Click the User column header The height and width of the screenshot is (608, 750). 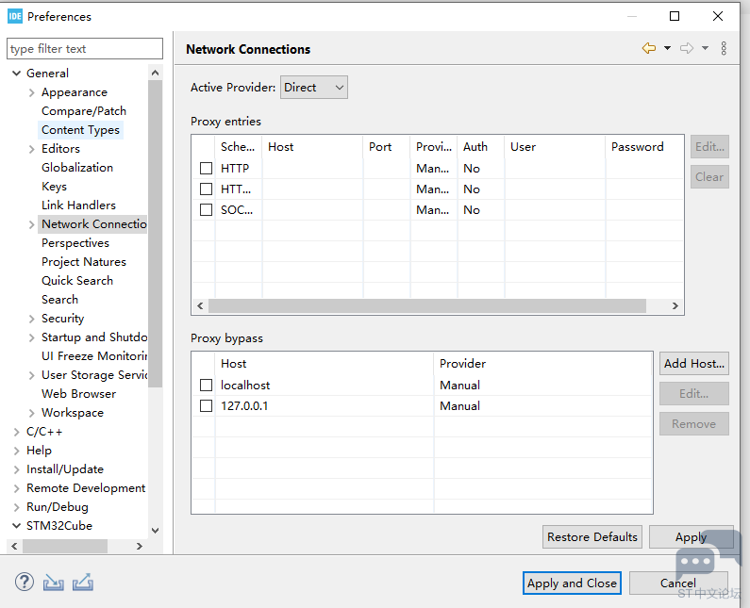click(x=555, y=147)
